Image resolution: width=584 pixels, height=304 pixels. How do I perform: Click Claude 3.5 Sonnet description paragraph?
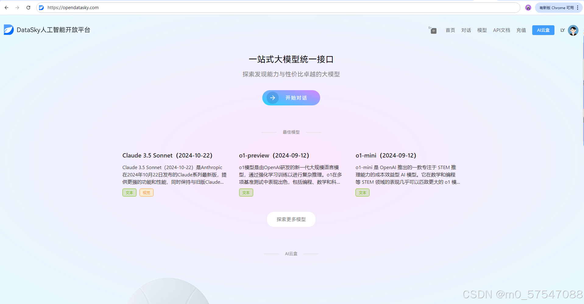coord(175,175)
